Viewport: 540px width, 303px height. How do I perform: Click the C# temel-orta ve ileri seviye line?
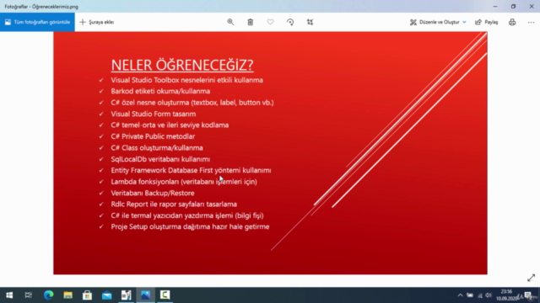[x=170, y=125]
